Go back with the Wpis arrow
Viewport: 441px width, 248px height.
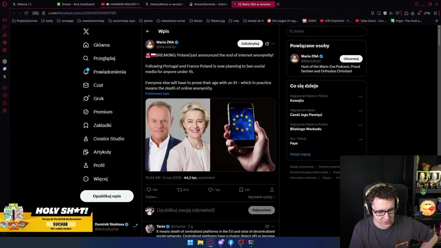point(147,31)
